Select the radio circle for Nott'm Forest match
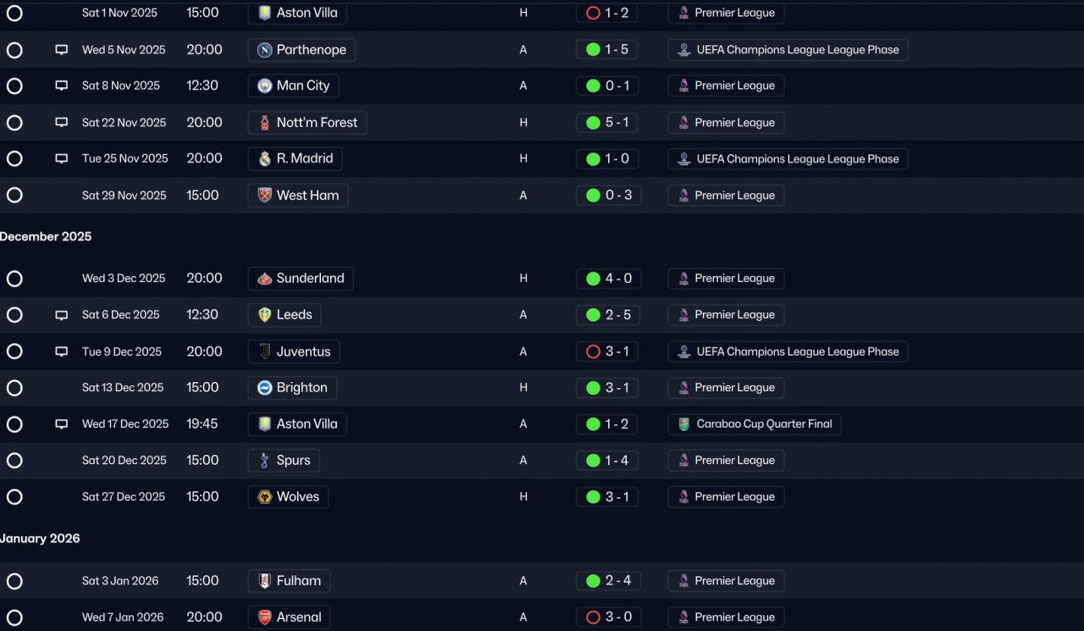 point(14,123)
